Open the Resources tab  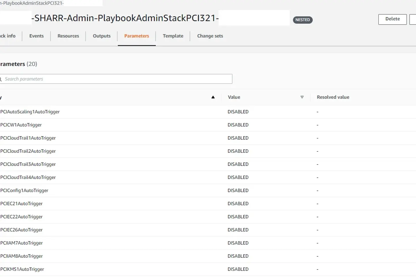[68, 36]
